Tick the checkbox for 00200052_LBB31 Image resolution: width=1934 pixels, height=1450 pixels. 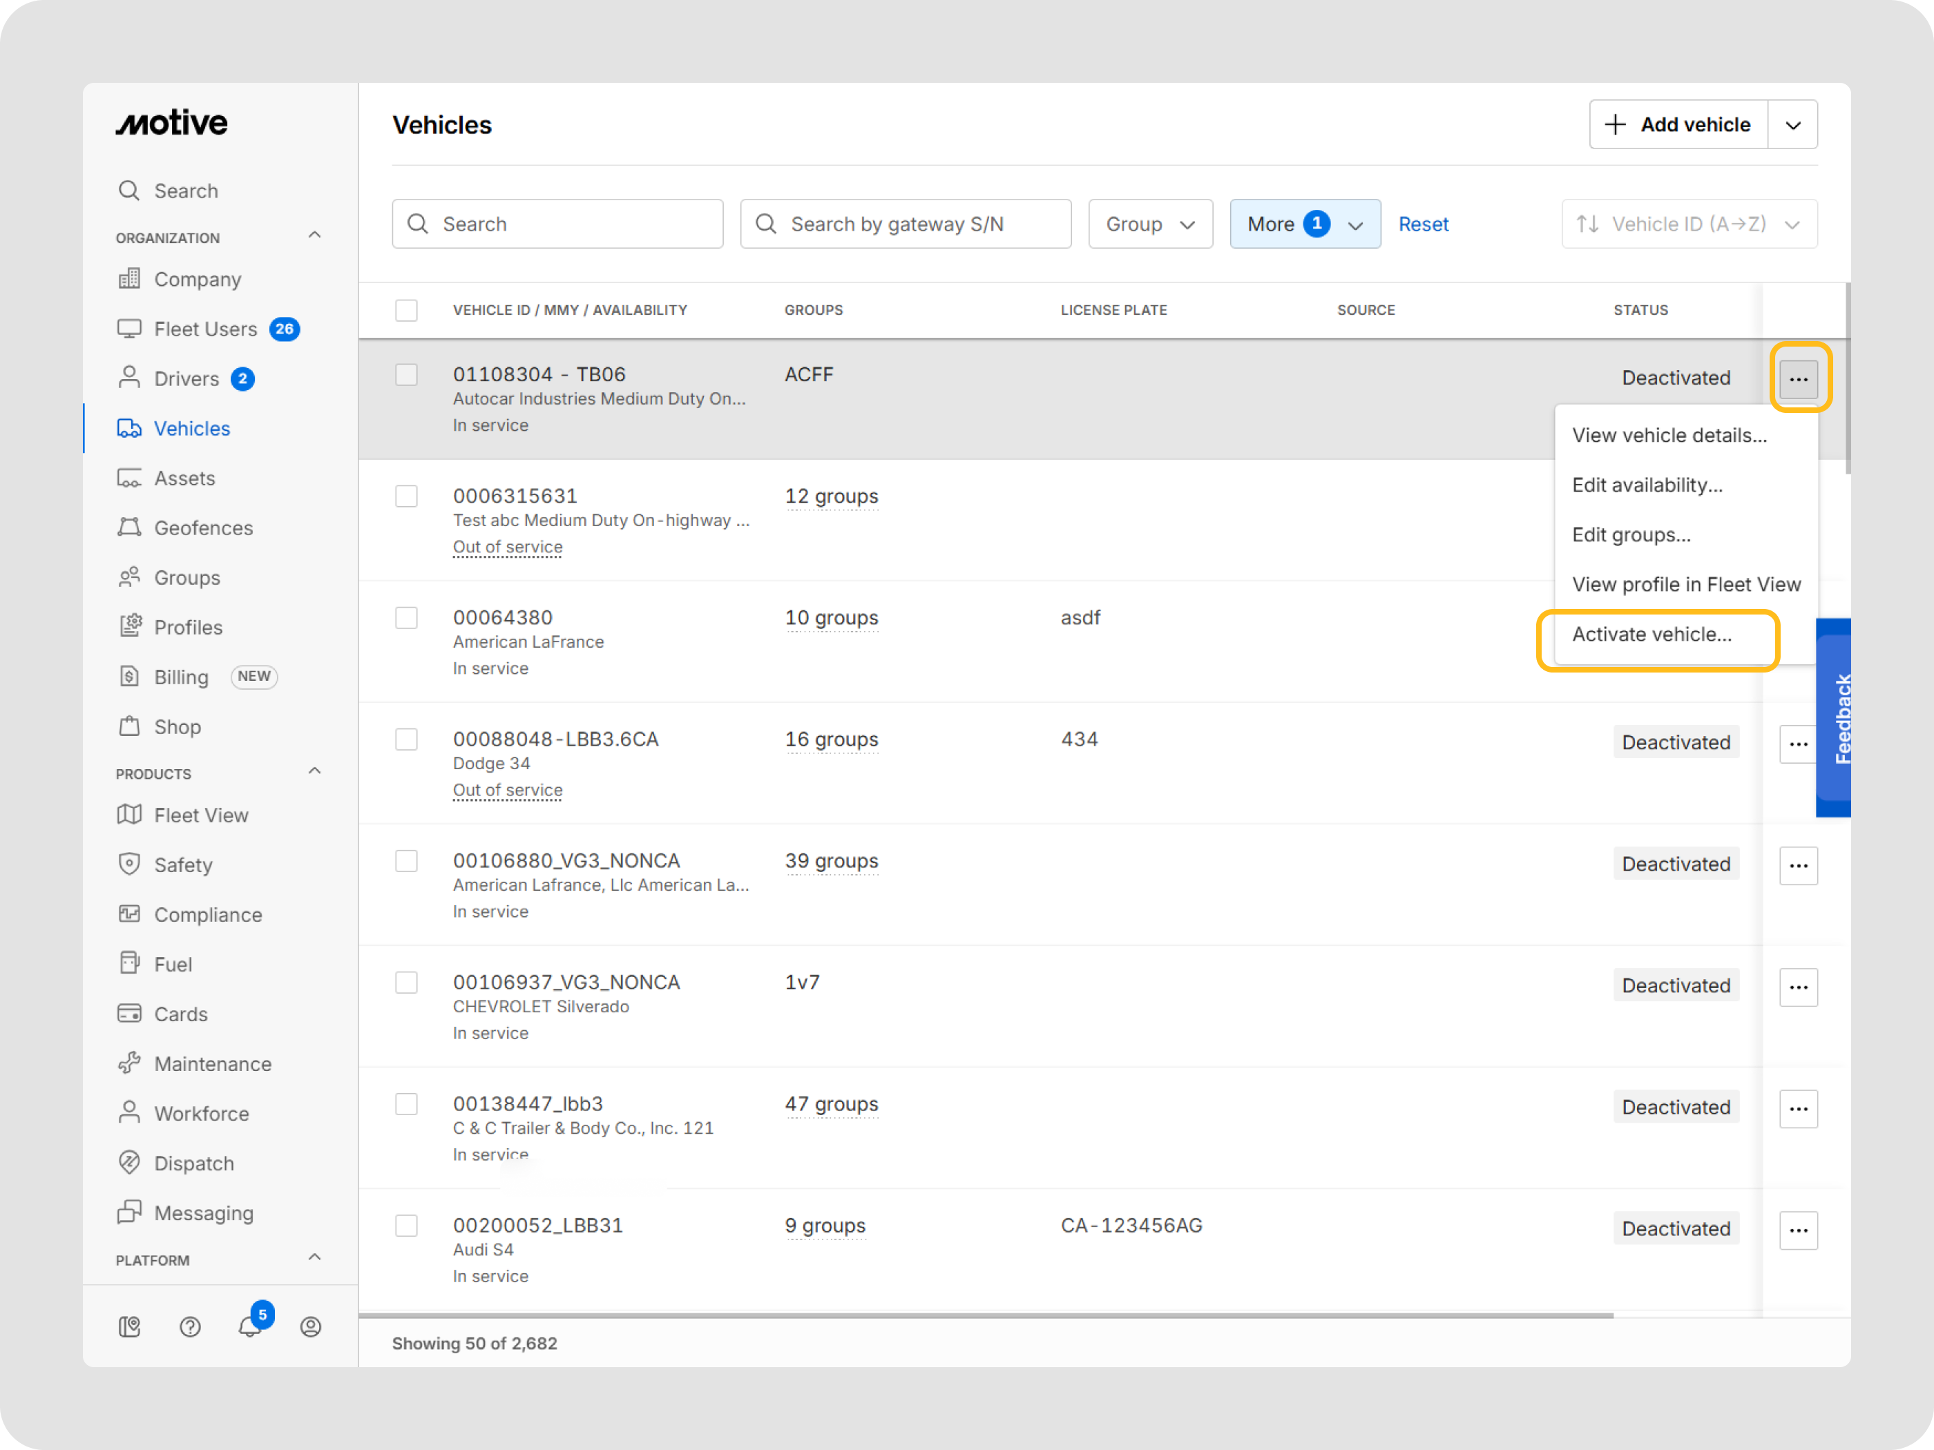pyautogui.click(x=407, y=1226)
